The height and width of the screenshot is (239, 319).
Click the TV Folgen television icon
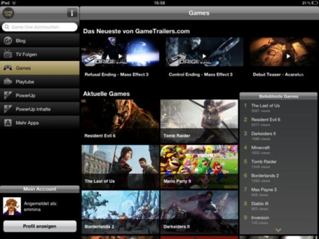[8, 54]
